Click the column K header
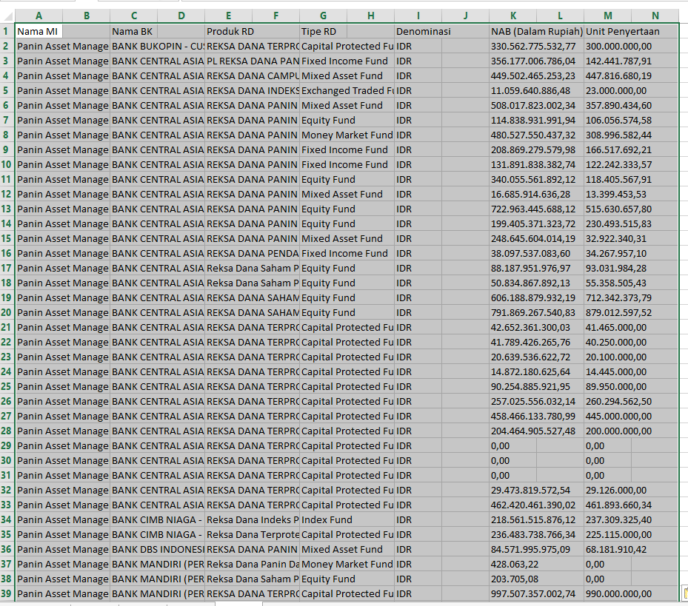Viewport: 688px width, 606px height. pyautogui.click(x=512, y=16)
